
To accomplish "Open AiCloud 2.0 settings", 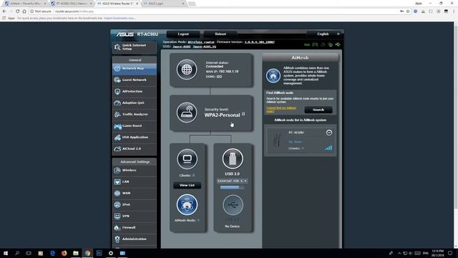I will coord(134,148).
